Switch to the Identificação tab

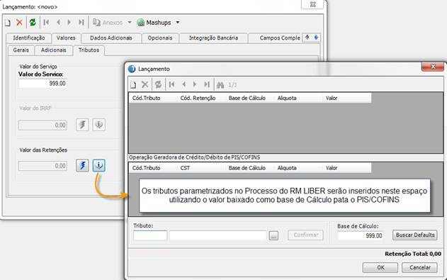click(29, 38)
